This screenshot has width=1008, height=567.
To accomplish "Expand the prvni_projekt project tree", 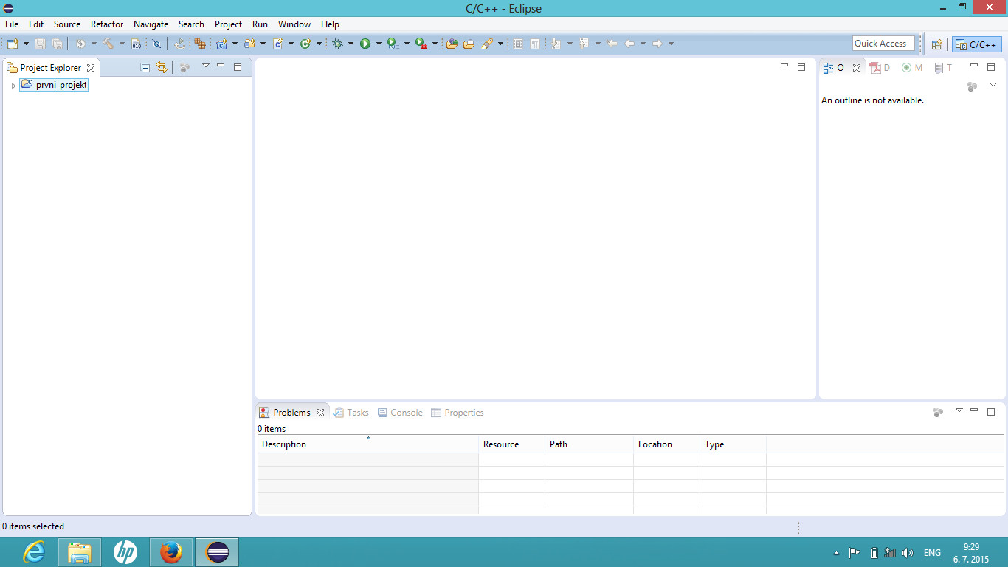I will click(13, 86).
